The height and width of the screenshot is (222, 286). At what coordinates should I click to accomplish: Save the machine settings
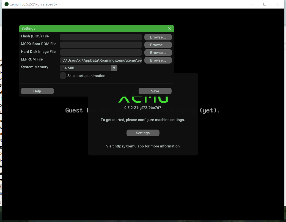(x=155, y=91)
